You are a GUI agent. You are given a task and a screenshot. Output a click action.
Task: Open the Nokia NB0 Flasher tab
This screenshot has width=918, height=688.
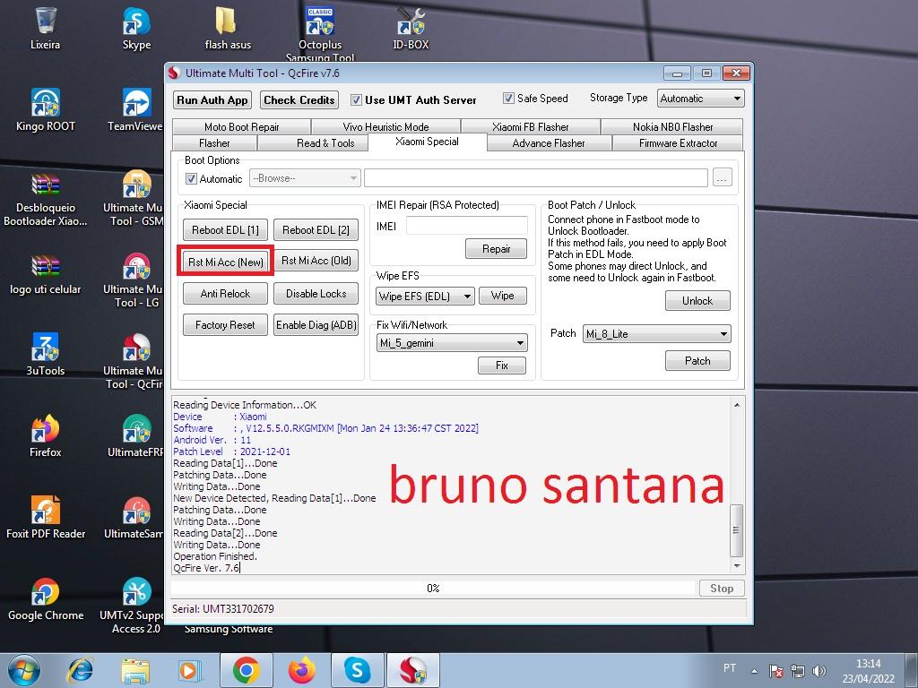(672, 127)
